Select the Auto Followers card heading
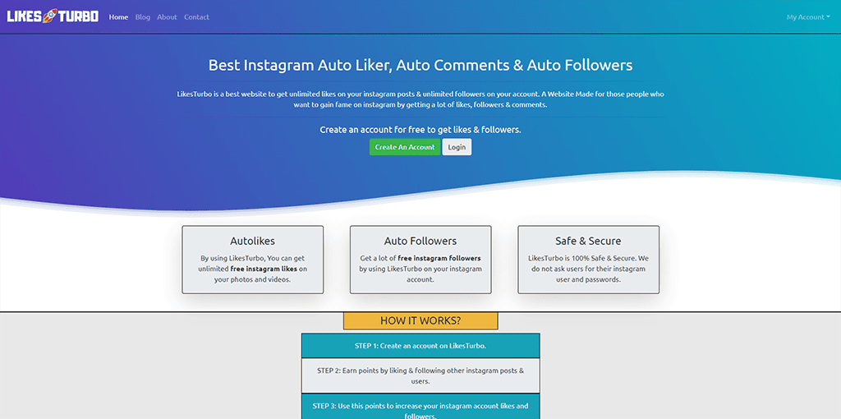 tap(420, 241)
